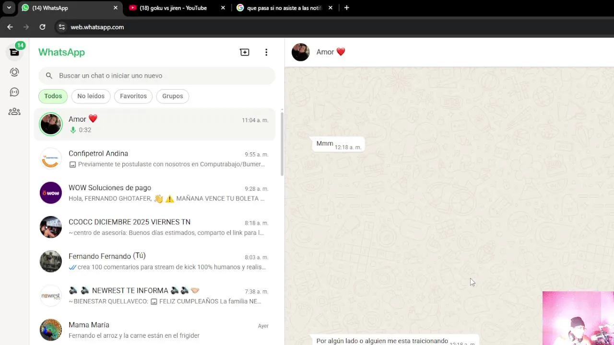Go forward in the browser
Screen dimensions: 614x345
26,27
